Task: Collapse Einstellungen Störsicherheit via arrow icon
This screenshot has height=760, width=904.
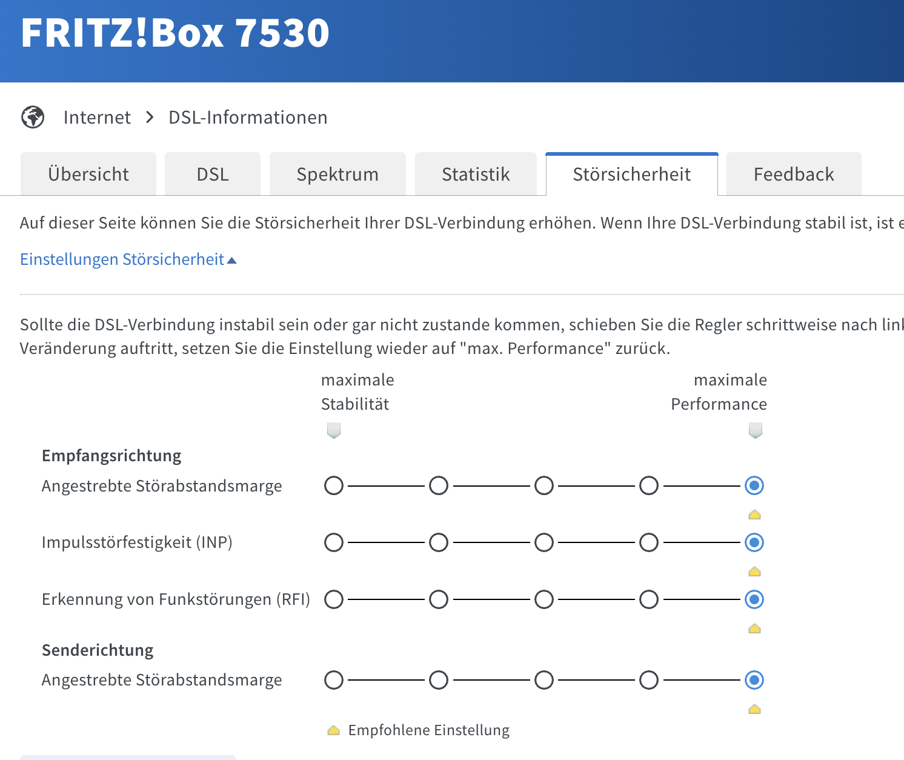Action: coord(231,260)
